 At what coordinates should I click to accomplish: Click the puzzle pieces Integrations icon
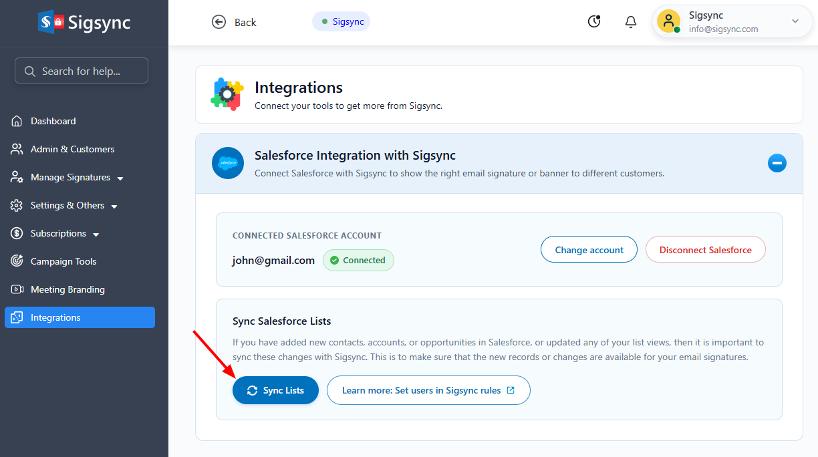[227, 94]
